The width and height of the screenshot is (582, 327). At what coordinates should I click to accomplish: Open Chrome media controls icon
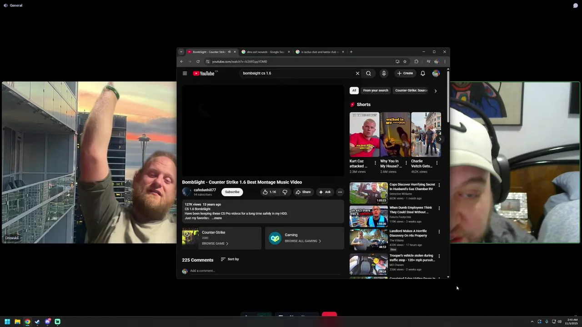[x=428, y=61]
